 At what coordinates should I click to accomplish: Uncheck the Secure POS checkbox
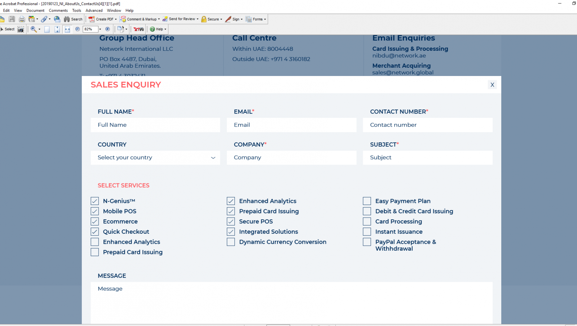[x=231, y=222]
